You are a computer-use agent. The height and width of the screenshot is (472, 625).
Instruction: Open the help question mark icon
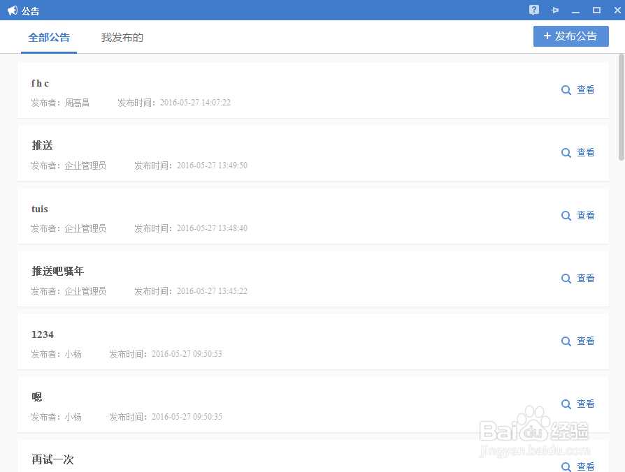[x=533, y=10]
